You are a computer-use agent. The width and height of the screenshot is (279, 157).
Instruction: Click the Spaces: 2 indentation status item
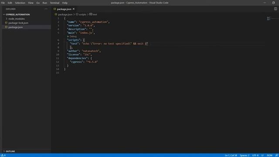245,155
